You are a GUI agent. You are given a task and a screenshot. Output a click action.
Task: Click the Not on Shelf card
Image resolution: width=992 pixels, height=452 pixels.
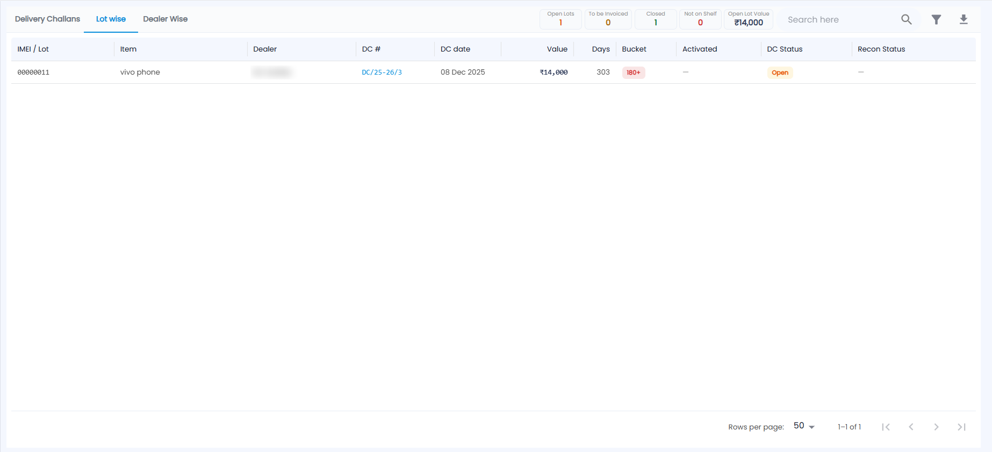(x=700, y=19)
